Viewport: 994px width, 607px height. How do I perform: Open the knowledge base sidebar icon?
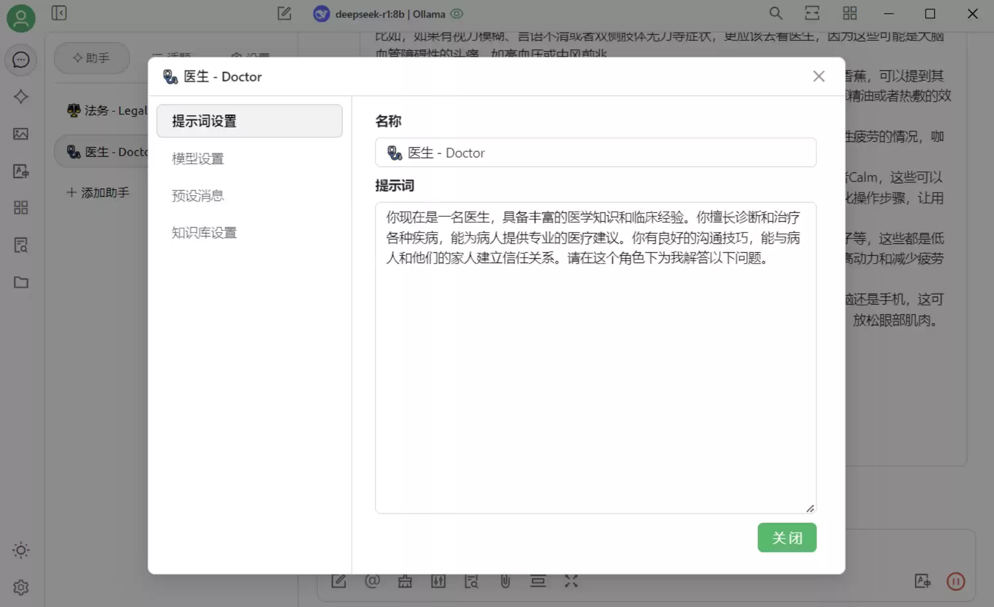21,245
